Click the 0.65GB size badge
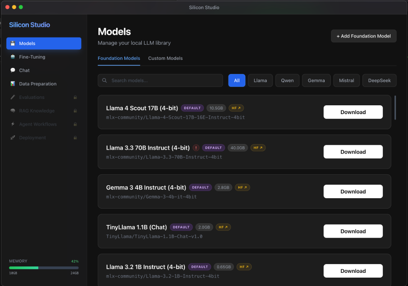 pos(224,267)
